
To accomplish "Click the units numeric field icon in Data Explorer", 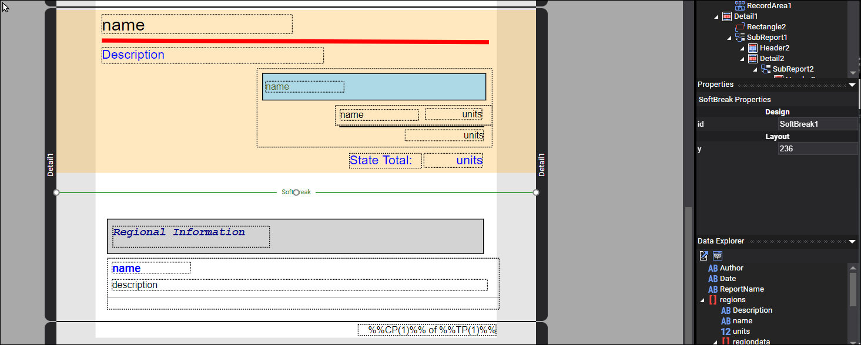I will (x=726, y=332).
